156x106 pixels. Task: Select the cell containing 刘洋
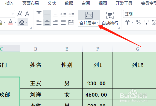click(x=36, y=94)
